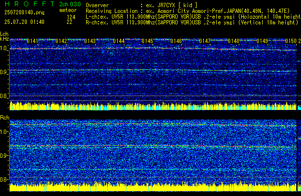The height and width of the screenshot is (196, 301).
Task: Click the Lch yellow signal level bar graph
Action: (x=153, y=106)
